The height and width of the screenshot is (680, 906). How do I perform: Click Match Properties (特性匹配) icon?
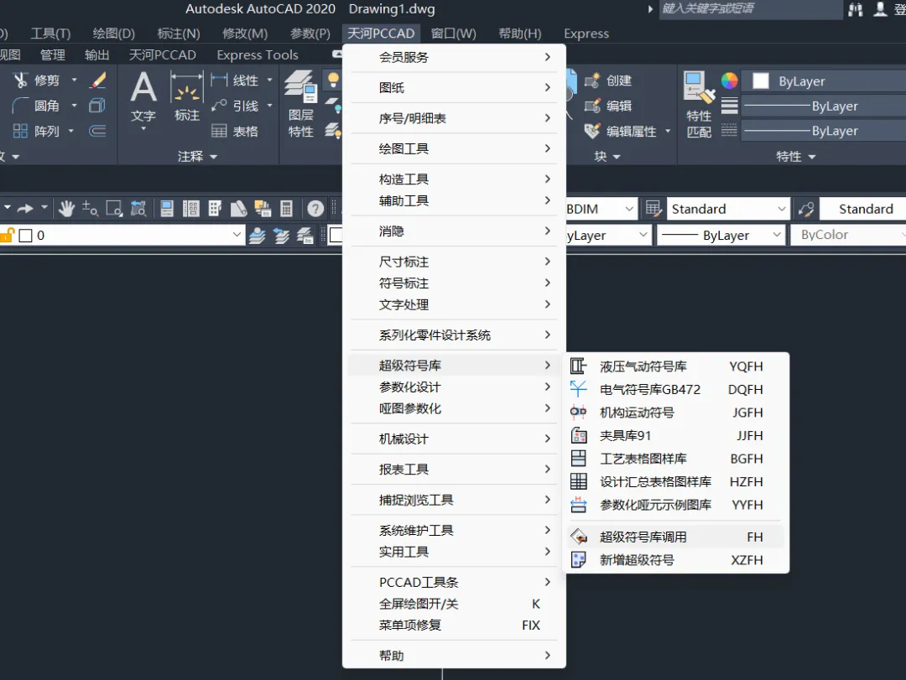[x=699, y=104]
